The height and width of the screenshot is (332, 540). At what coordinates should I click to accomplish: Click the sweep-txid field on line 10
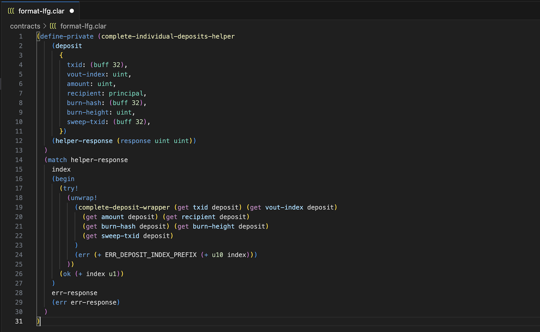point(86,122)
